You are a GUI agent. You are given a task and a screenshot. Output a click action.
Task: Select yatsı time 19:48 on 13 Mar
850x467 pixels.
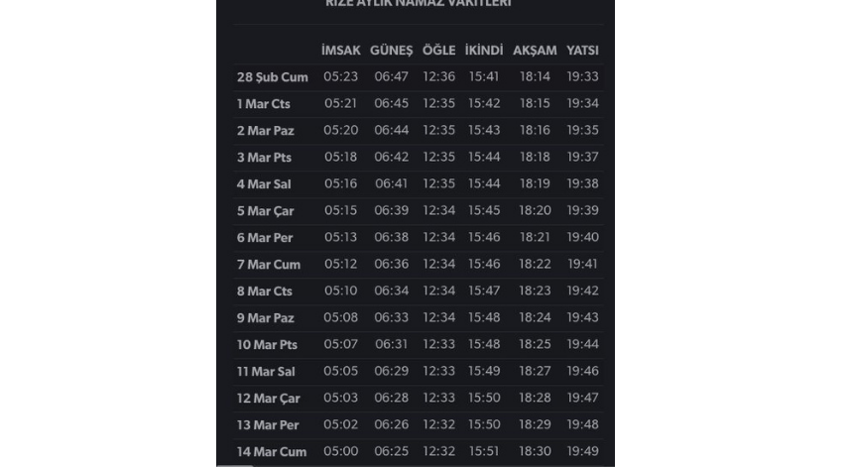pyautogui.click(x=582, y=424)
